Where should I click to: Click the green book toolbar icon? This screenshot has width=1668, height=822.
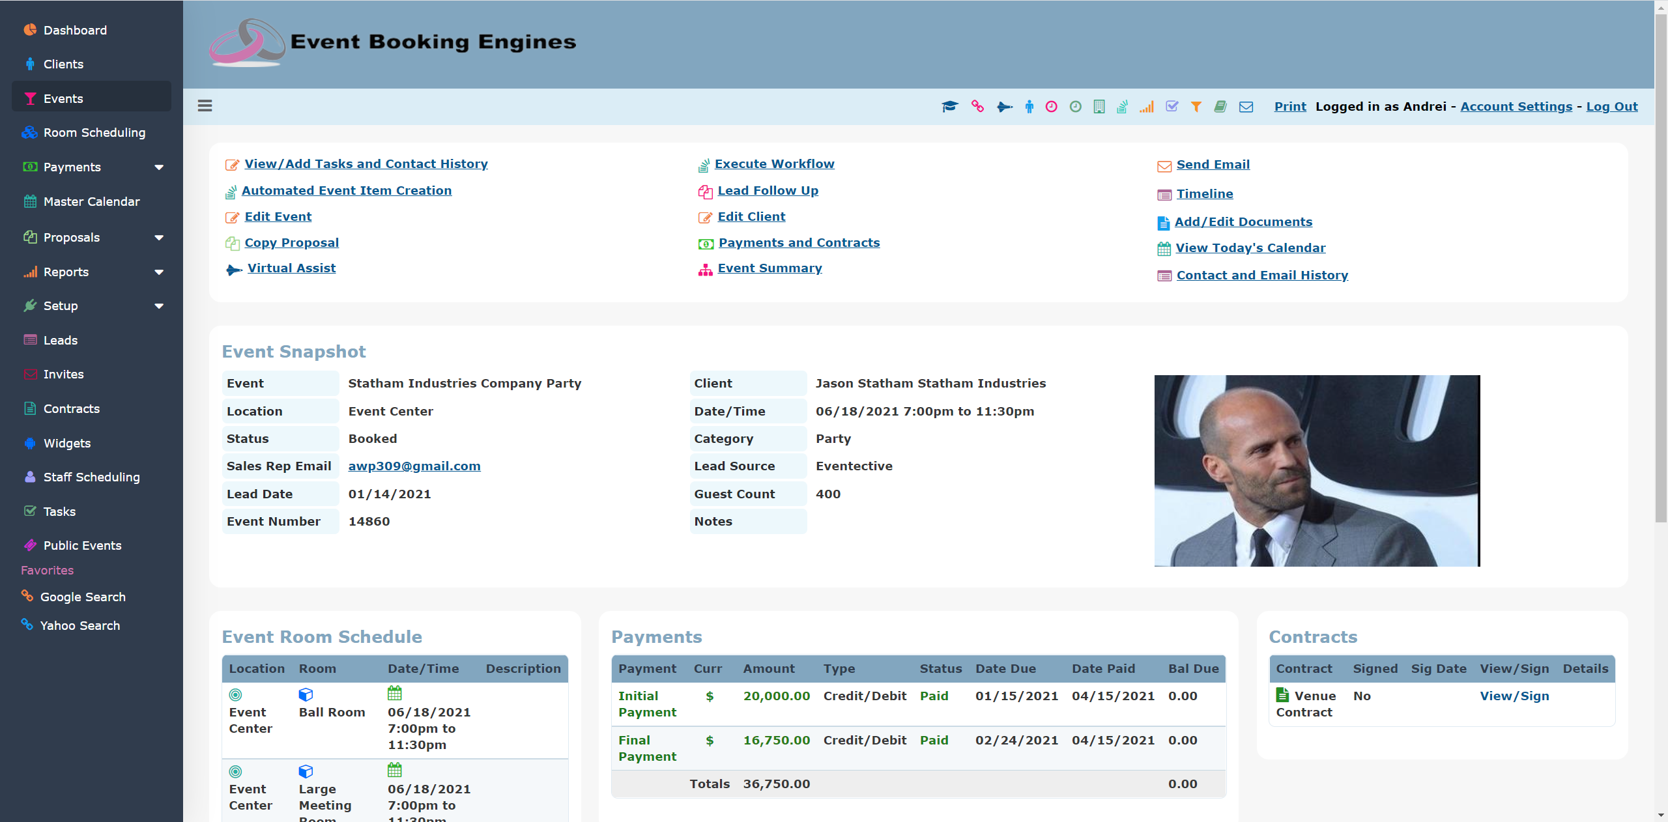(x=1220, y=107)
